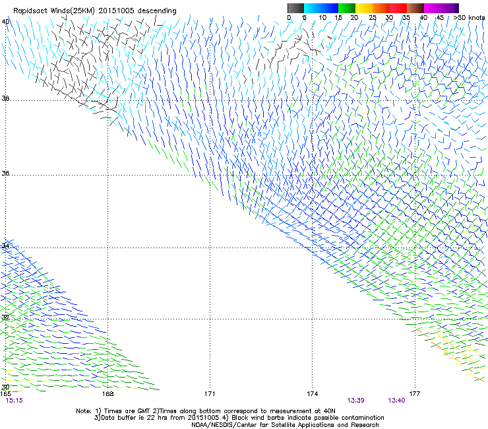Click the longitude label 174

(312, 394)
